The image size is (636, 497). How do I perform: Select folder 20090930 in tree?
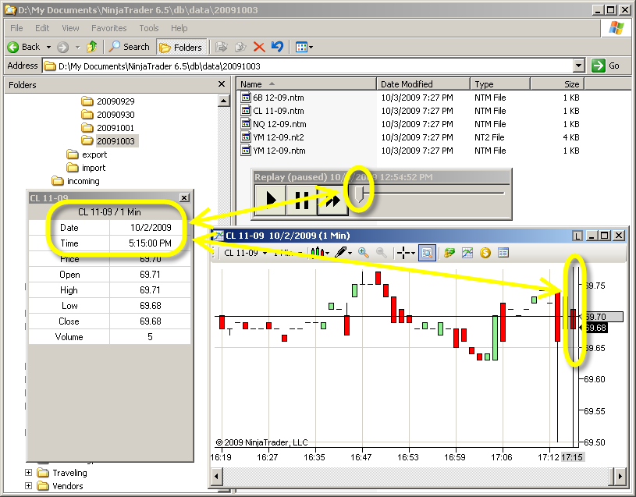[x=115, y=115]
